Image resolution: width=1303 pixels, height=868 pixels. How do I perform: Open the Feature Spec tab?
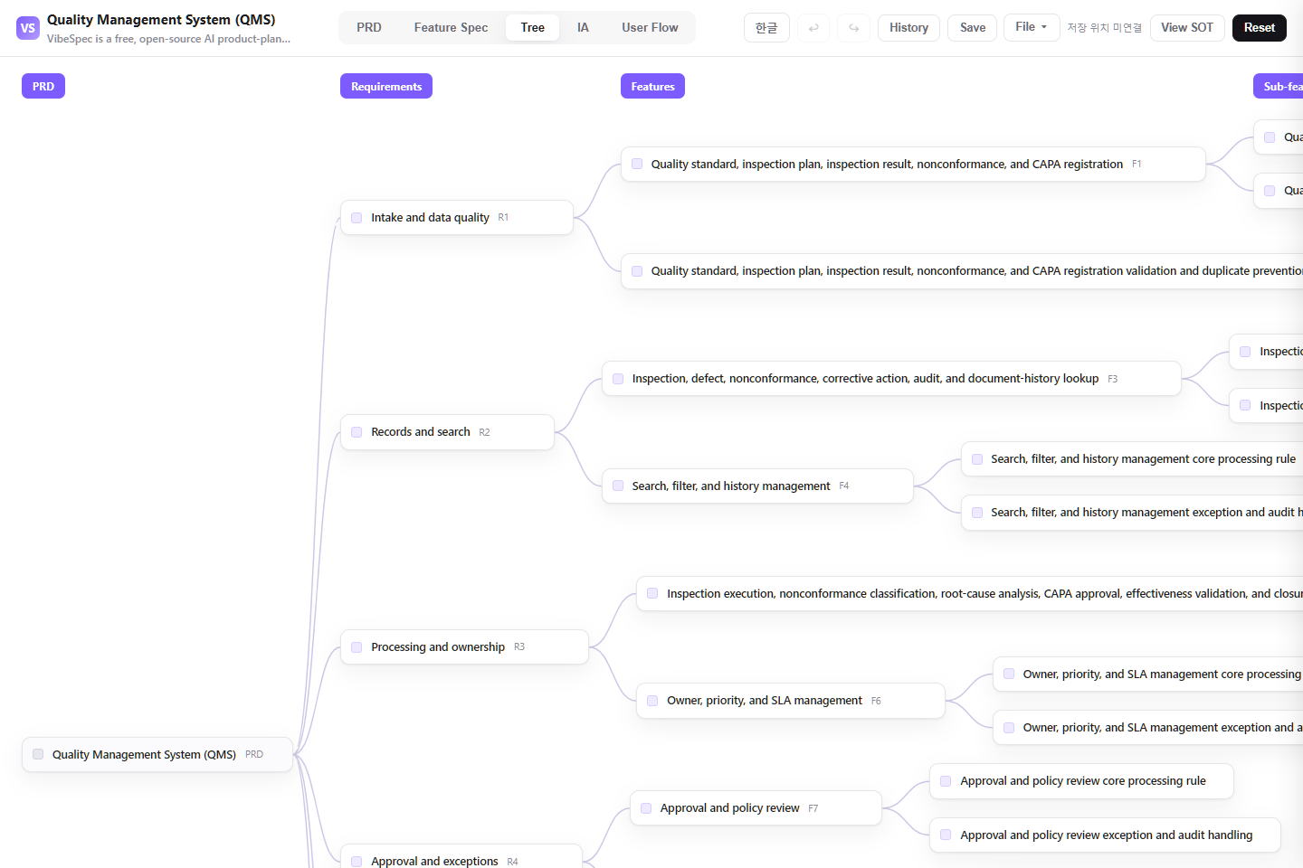(x=451, y=28)
